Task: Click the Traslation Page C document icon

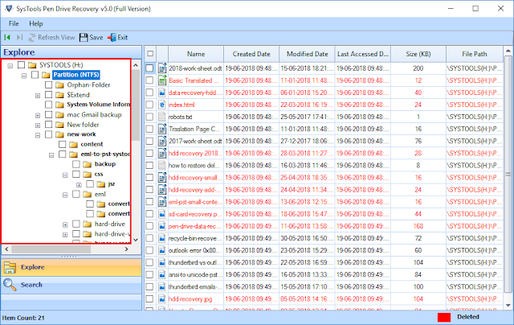Action: [x=162, y=129]
